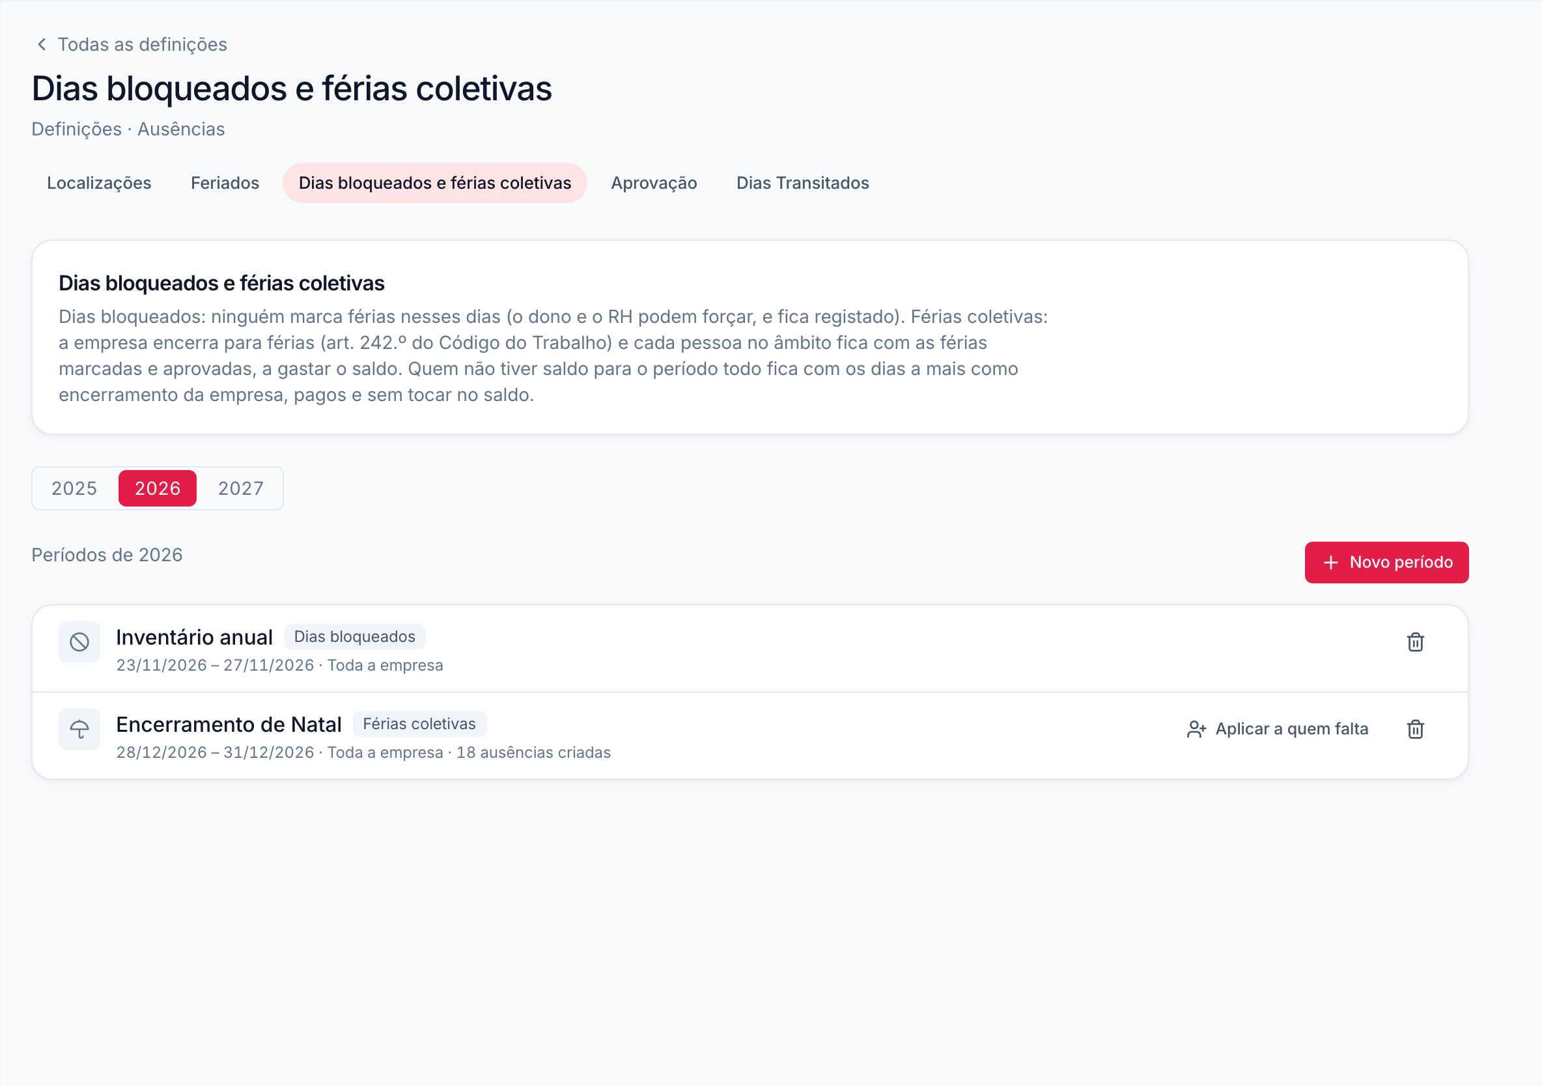Switch to the Feriados tab
This screenshot has width=1542, height=1086.
tap(225, 183)
